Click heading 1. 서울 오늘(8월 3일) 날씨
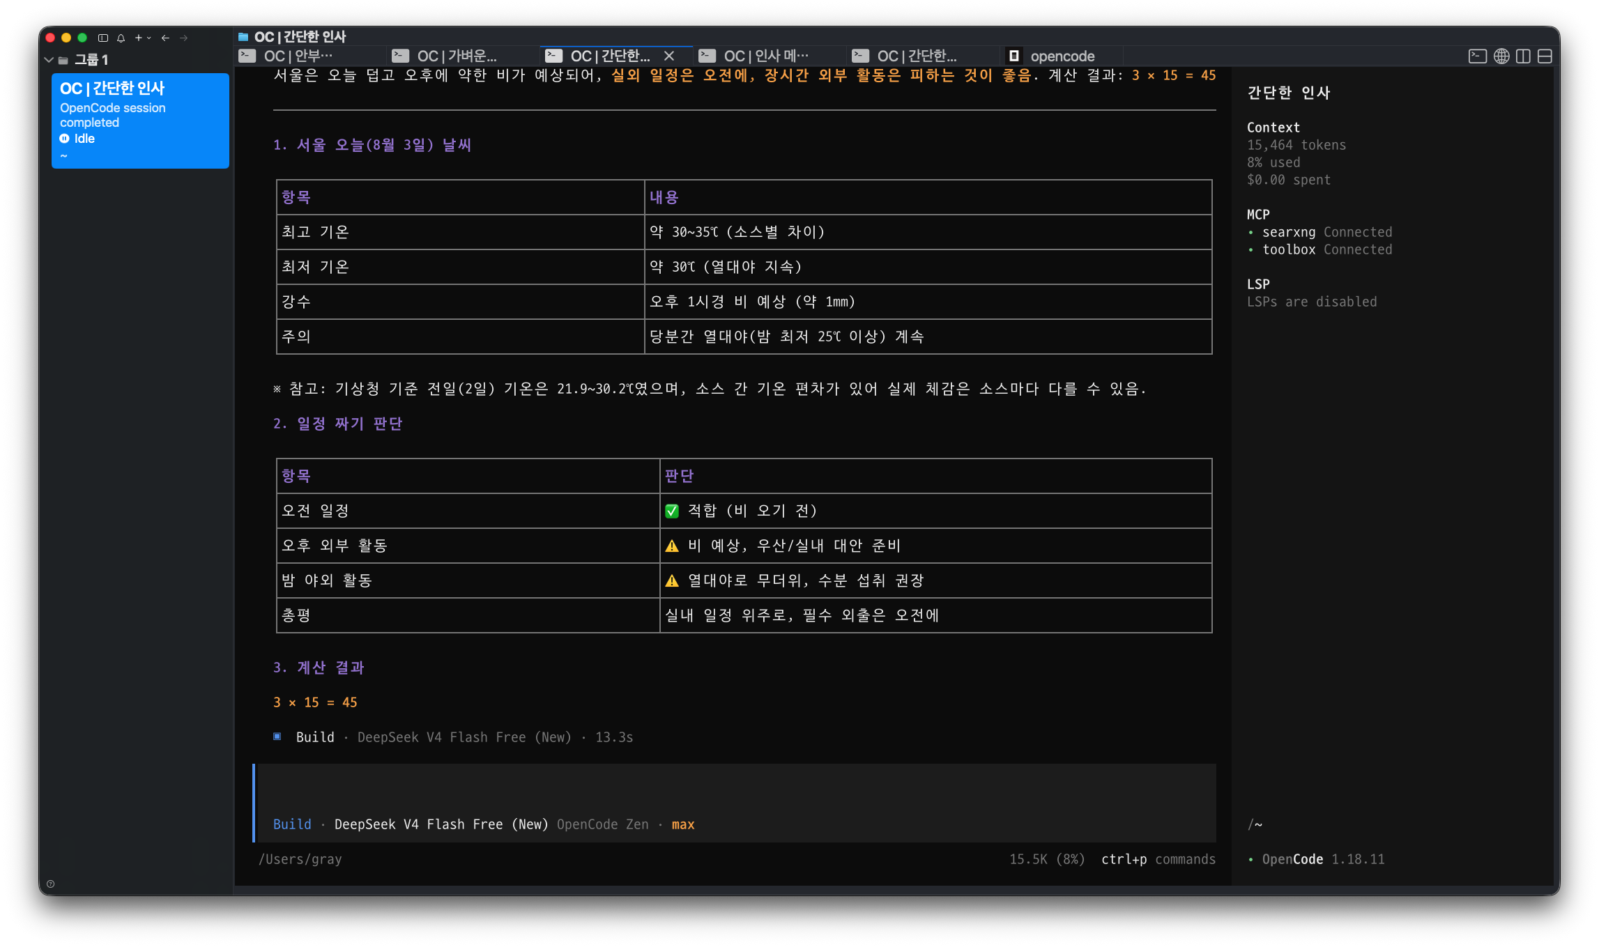1599x947 pixels. pyautogui.click(x=373, y=145)
